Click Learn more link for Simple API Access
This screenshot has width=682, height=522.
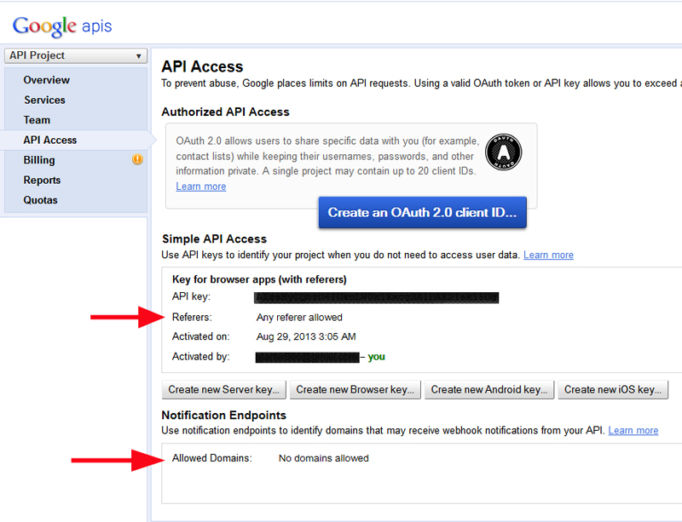[x=548, y=255]
